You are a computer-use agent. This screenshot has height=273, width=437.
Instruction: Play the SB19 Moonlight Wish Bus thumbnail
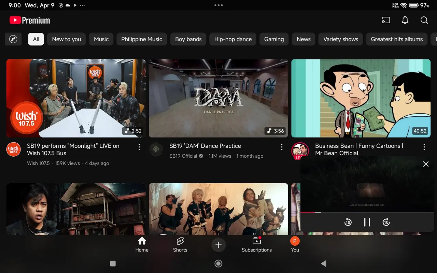pyautogui.click(x=76, y=98)
